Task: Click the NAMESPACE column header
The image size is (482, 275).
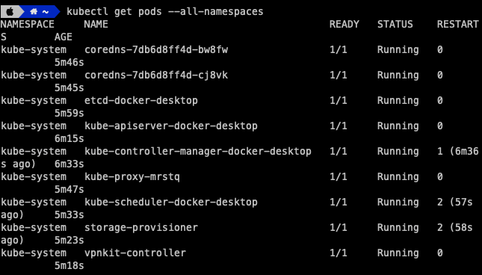Action: tap(28, 24)
